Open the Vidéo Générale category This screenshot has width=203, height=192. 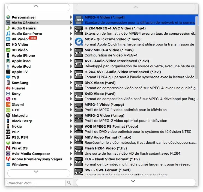pyautogui.click(x=39, y=23)
